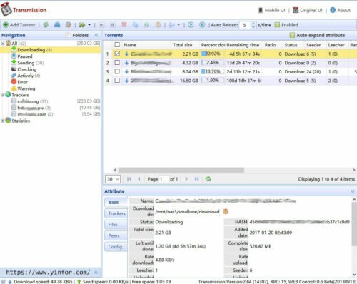Click the start torrent play icon
The width and height of the screenshot is (357, 284).
[101, 25]
